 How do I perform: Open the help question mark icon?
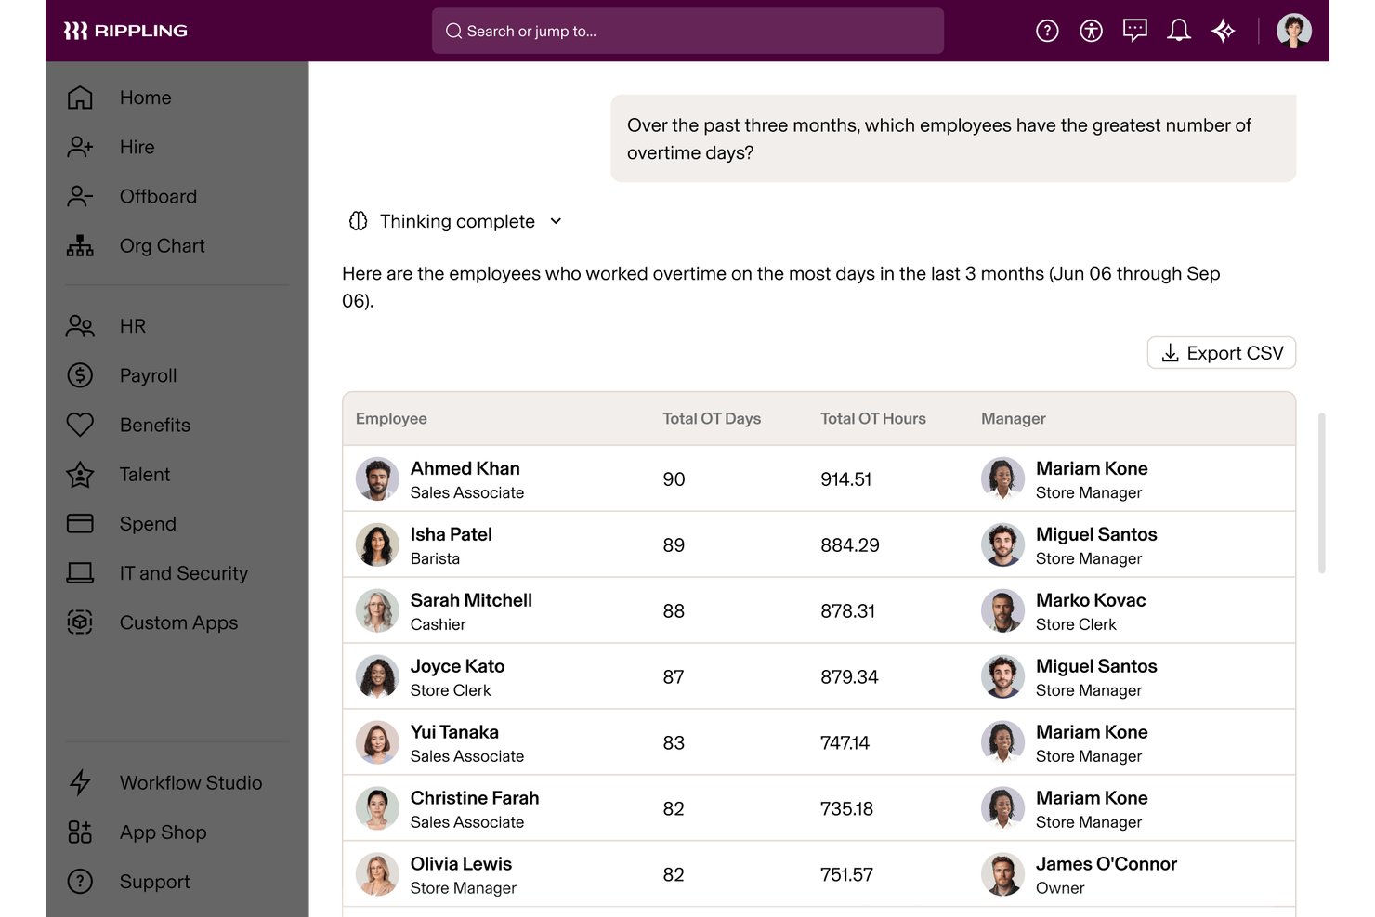[1047, 31]
